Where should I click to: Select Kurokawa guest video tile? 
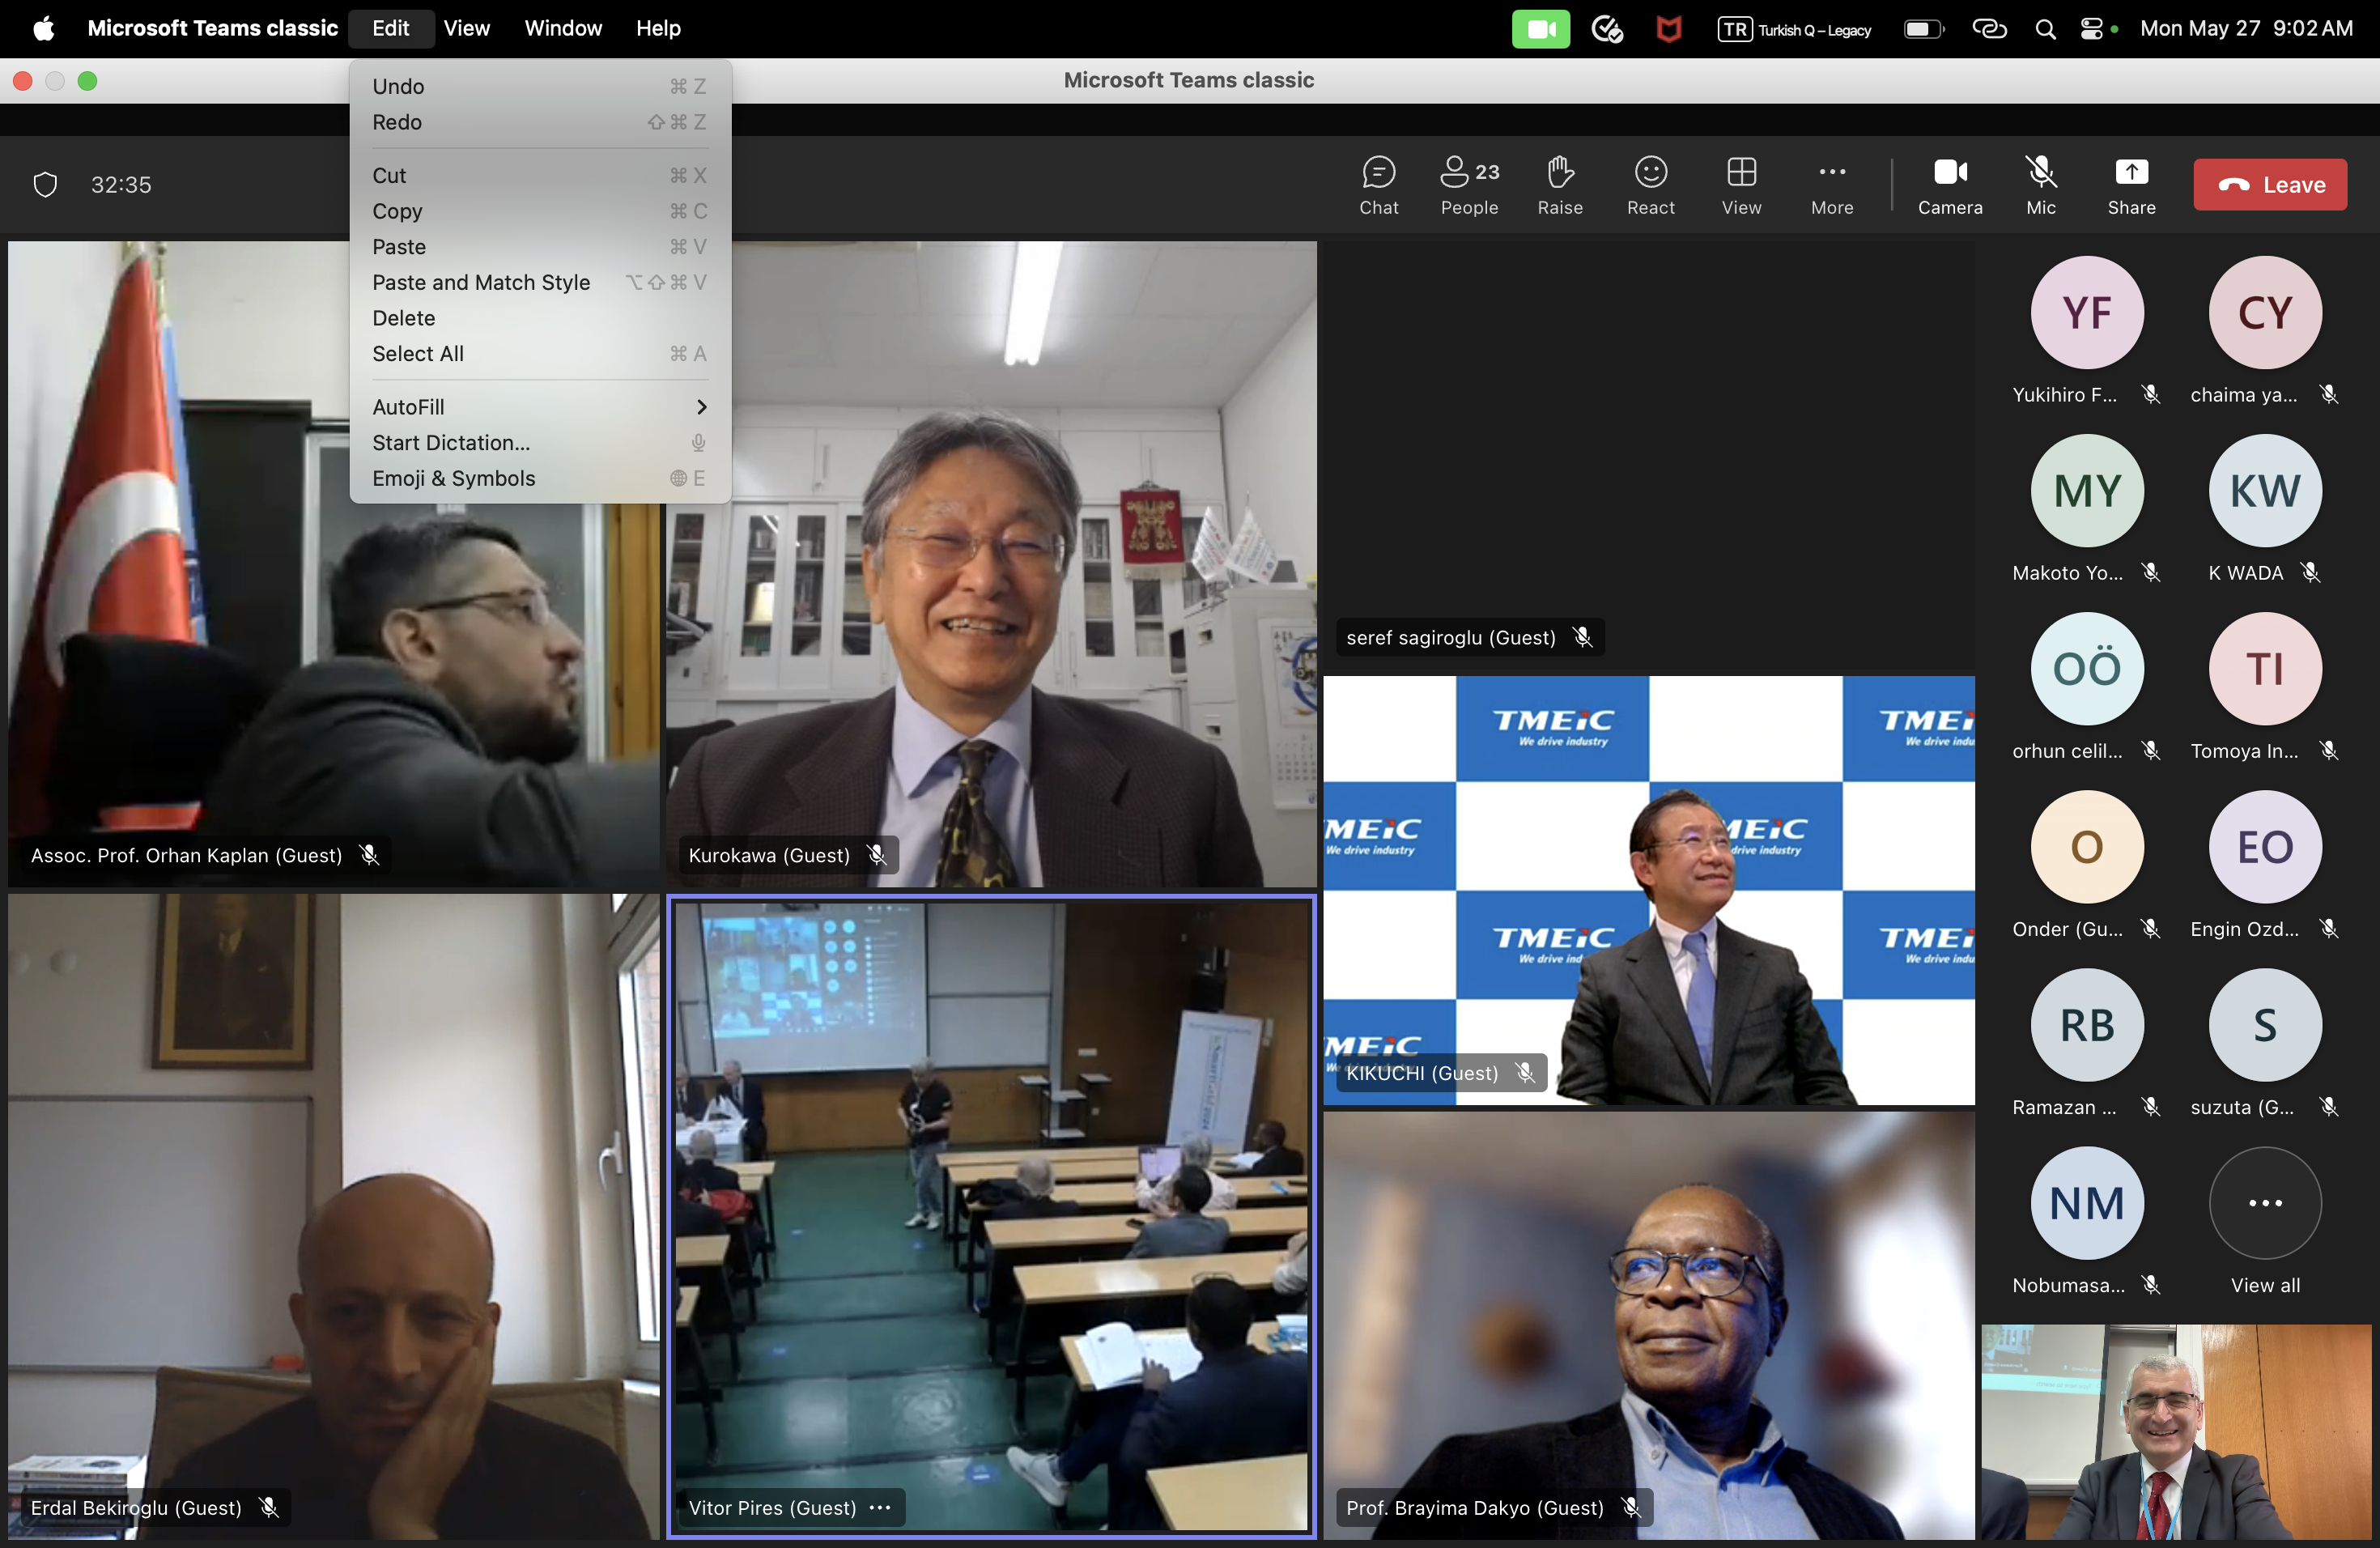pyautogui.click(x=991, y=563)
